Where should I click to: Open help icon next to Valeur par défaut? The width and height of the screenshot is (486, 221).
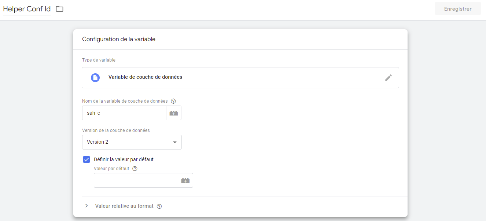[135, 169]
